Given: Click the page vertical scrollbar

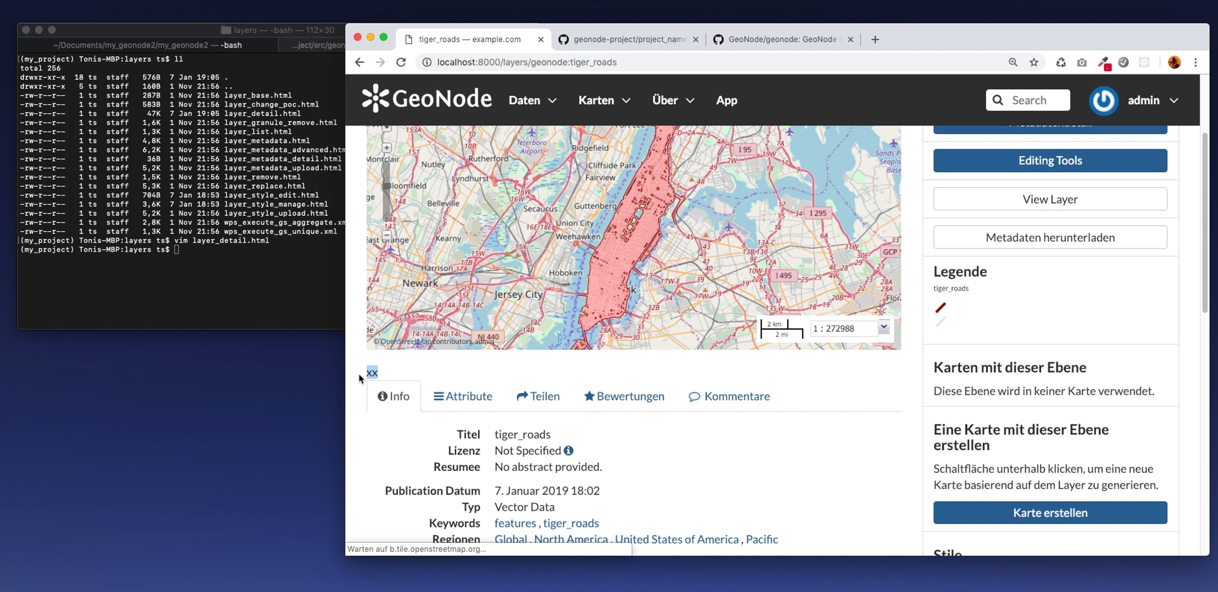Looking at the screenshot, I should 1204,223.
